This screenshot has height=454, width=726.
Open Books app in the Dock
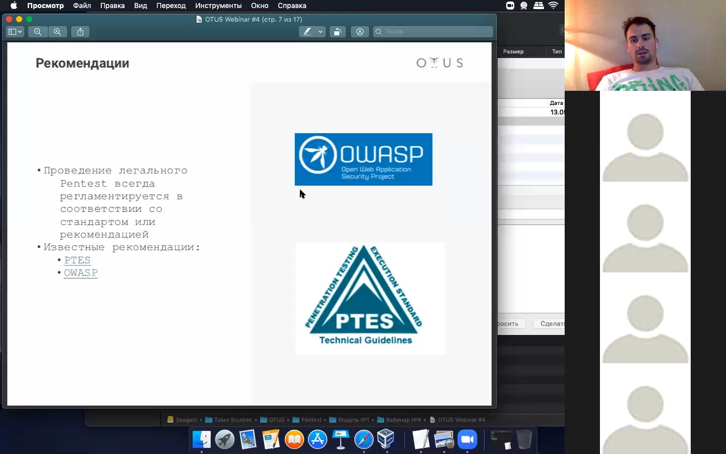294,439
